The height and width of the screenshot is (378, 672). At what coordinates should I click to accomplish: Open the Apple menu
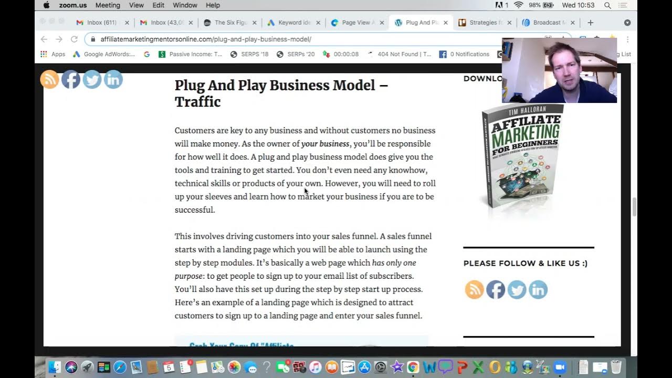pos(46,5)
